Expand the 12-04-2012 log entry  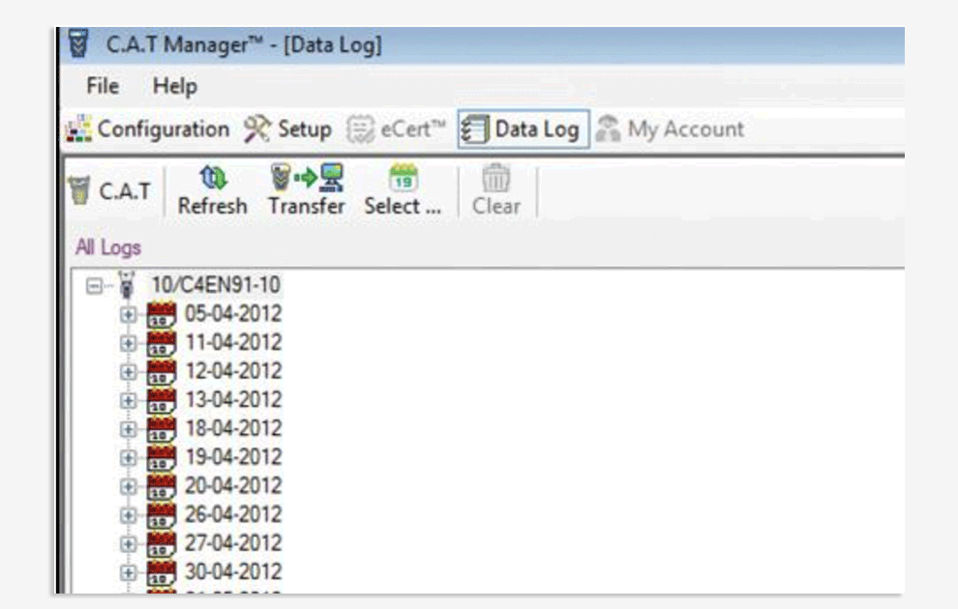pos(129,372)
